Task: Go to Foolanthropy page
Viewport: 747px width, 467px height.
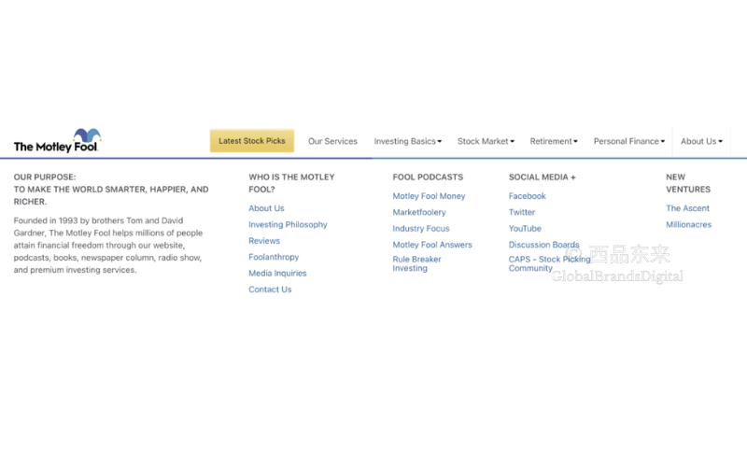Action: pos(274,257)
